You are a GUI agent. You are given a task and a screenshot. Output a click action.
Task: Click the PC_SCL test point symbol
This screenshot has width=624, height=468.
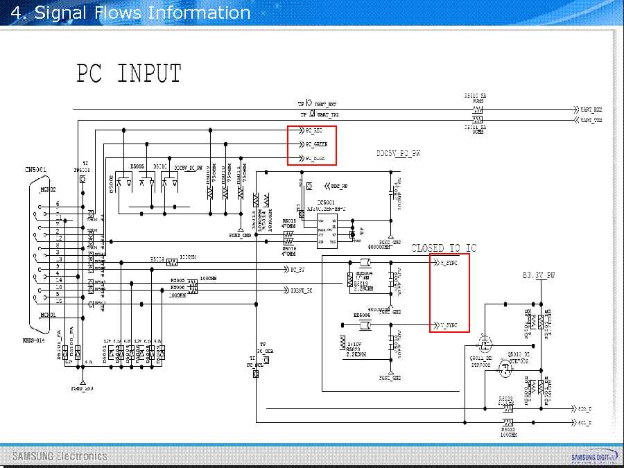point(256,374)
